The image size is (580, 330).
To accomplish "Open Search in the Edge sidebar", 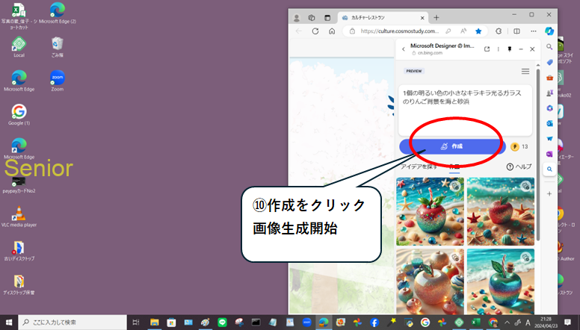I will click(549, 47).
